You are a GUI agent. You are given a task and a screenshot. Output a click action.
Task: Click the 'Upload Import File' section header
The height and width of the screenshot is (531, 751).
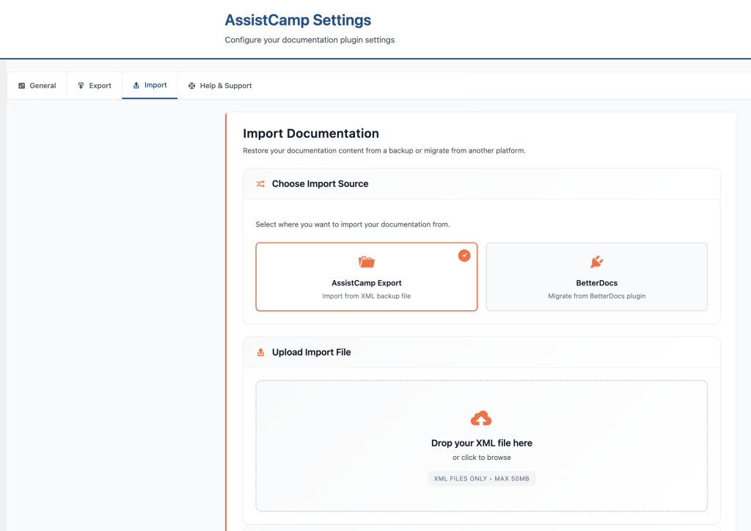(x=311, y=353)
